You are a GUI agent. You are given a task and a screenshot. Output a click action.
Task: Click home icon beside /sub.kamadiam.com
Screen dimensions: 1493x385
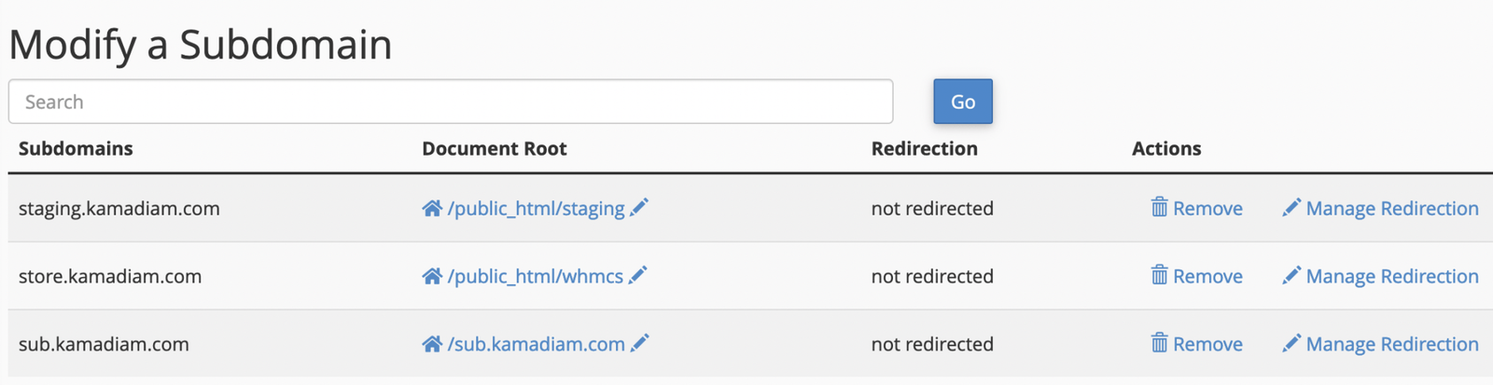431,344
